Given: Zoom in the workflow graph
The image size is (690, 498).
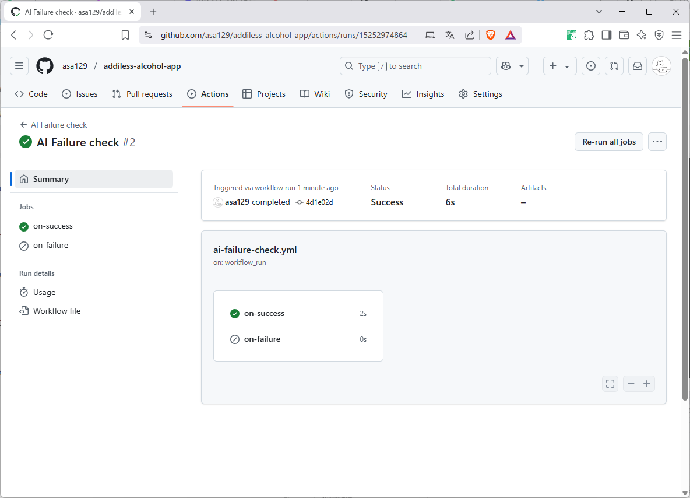Looking at the screenshot, I should pyautogui.click(x=647, y=384).
